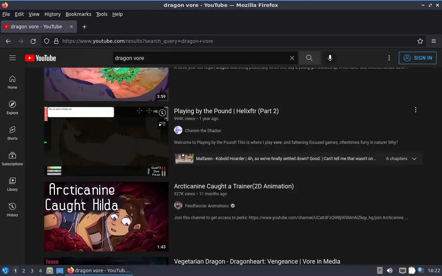Click the SIGN IN button
442x276 pixels.
pos(417,58)
